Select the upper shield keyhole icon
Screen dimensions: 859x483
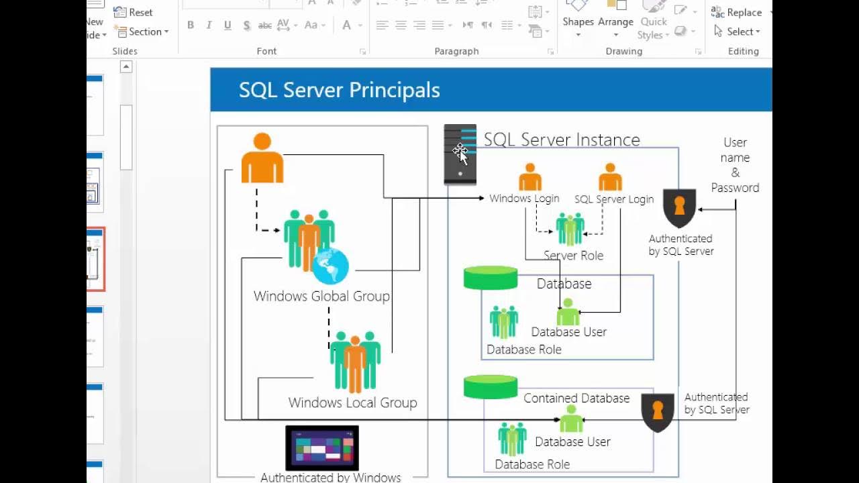pos(679,208)
